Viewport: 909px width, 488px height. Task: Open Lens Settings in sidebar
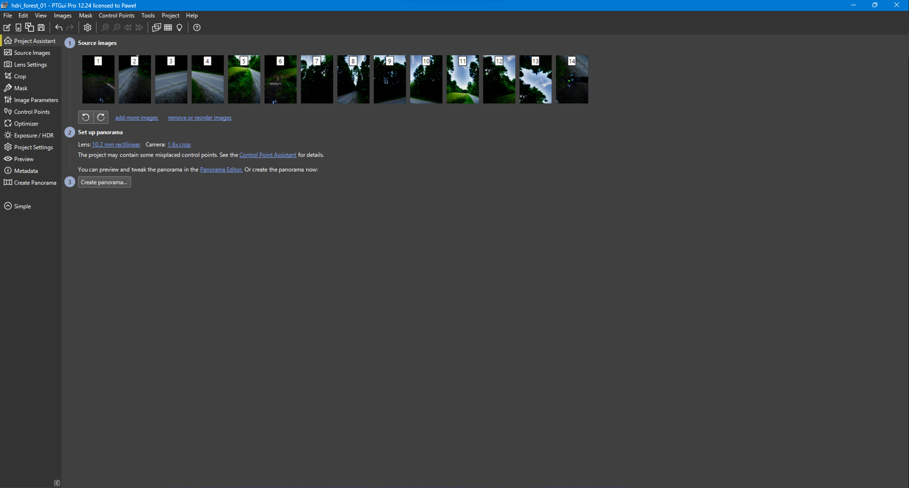30,64
